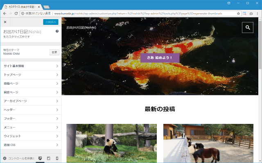The height and width of the screenshot is (163, 262).
Task: Expand the サイト基本情報 section
Action: [x=31, y=66]
